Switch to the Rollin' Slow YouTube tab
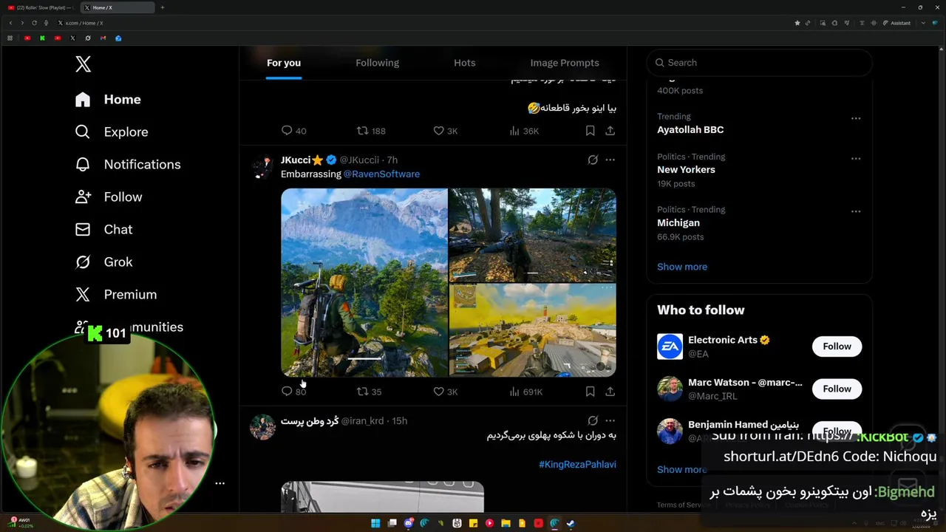946x532 pixels. 40,7
